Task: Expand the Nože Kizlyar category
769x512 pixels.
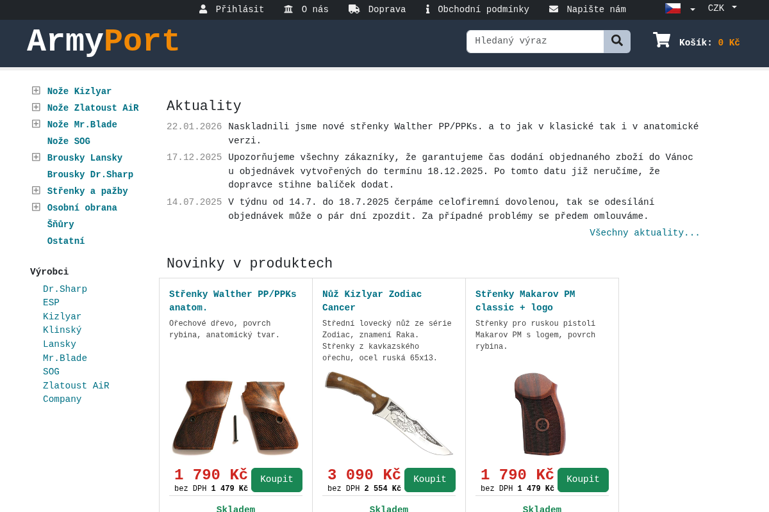Action: [x=36, y=90]
